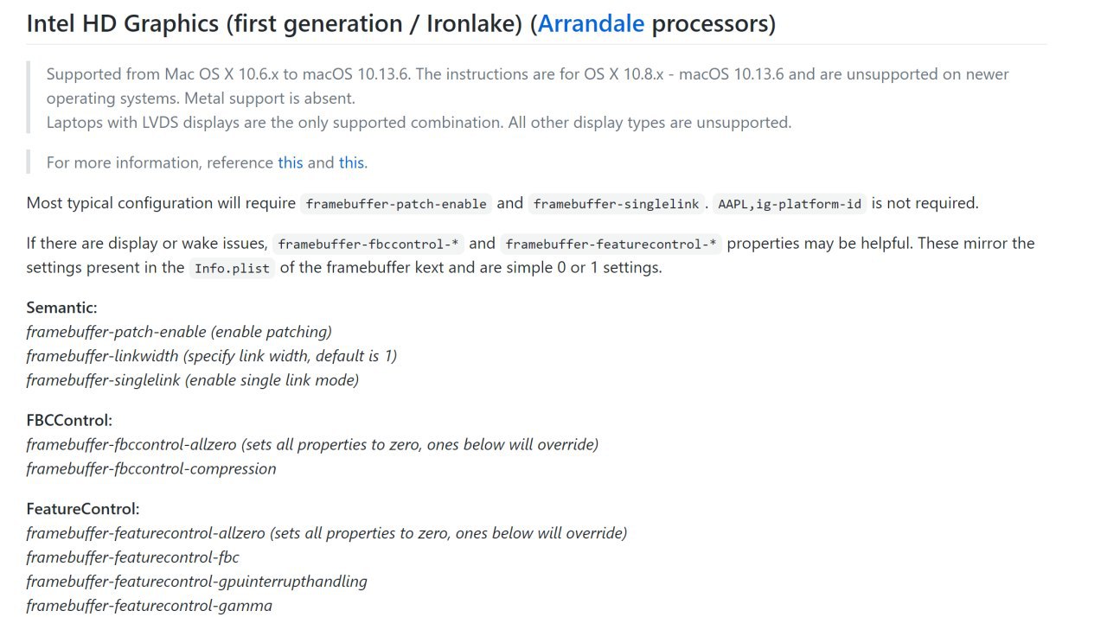
Task: Click the italic framebuffer-linkwidth description line
Action: (212, 356)
